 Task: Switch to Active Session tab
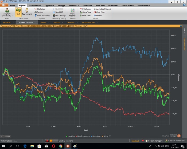(35, 5)
